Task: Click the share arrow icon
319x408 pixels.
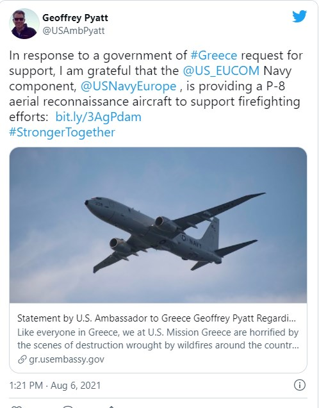Action: click(111, 407)
